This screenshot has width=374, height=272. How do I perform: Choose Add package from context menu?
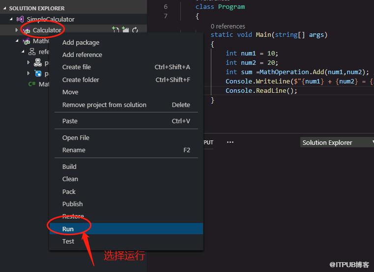pos(126,42)
